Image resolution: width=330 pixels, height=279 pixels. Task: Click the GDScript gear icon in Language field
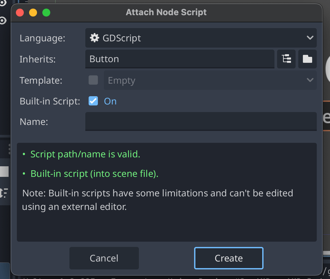click(x=94, y=38)
